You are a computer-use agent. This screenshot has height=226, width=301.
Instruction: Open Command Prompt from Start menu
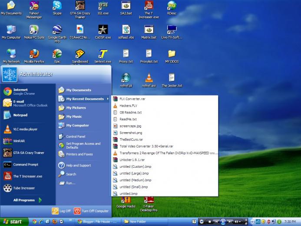click(28, 165)
